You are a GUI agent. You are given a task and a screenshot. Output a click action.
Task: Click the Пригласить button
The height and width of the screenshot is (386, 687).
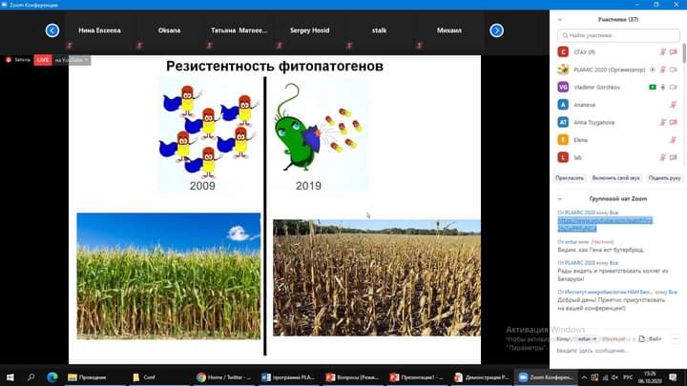[570, 178]
